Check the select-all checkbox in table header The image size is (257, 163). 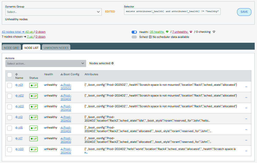(9, 75)
